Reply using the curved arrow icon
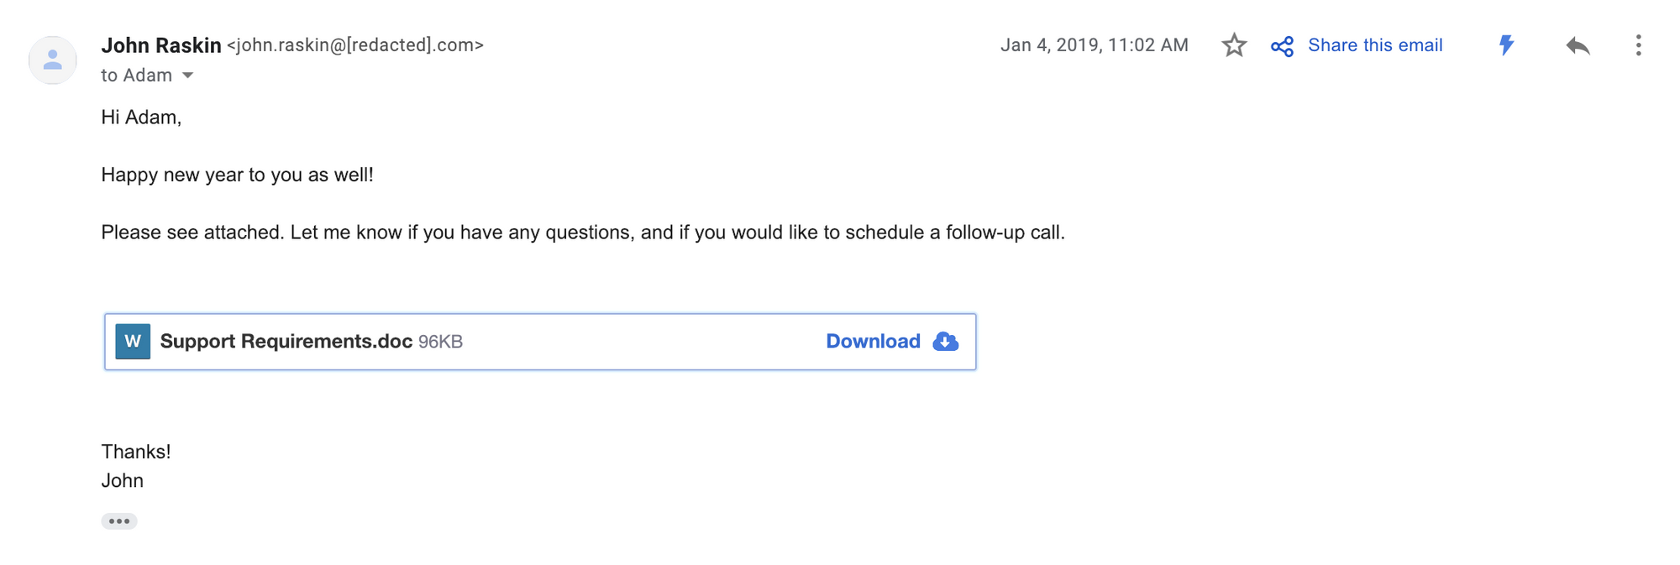 1578,45
